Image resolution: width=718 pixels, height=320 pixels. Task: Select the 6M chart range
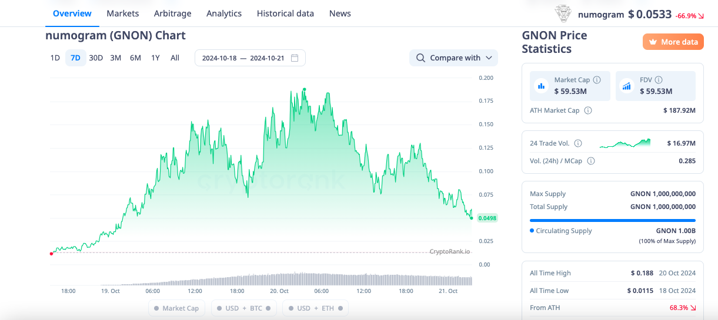135,58
